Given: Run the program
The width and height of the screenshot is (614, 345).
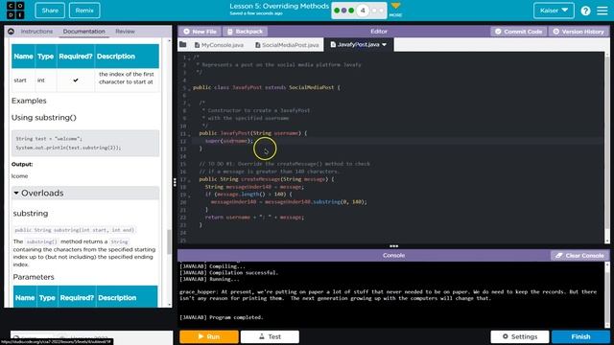Looking at the screenshot, I should [x=209, y=336].
